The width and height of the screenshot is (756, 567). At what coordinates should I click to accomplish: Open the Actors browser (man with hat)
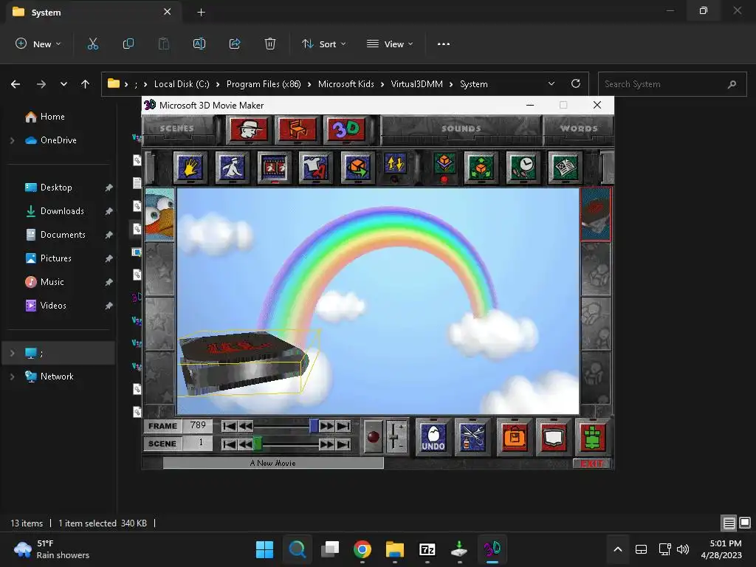pos(249,129)
